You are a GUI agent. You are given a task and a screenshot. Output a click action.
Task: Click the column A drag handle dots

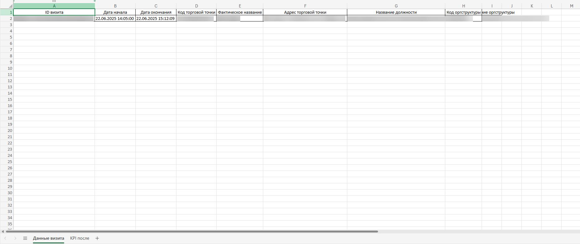(x=54, y=1)
